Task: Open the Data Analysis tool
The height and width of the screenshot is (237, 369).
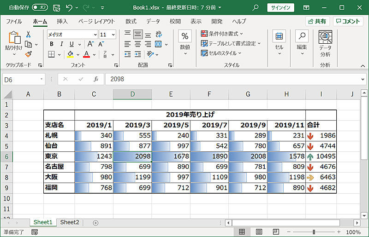Action: coord(325,43)
